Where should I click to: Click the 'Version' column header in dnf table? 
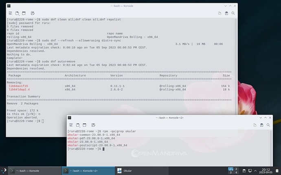pyautogui.click(x=116, y=76)
